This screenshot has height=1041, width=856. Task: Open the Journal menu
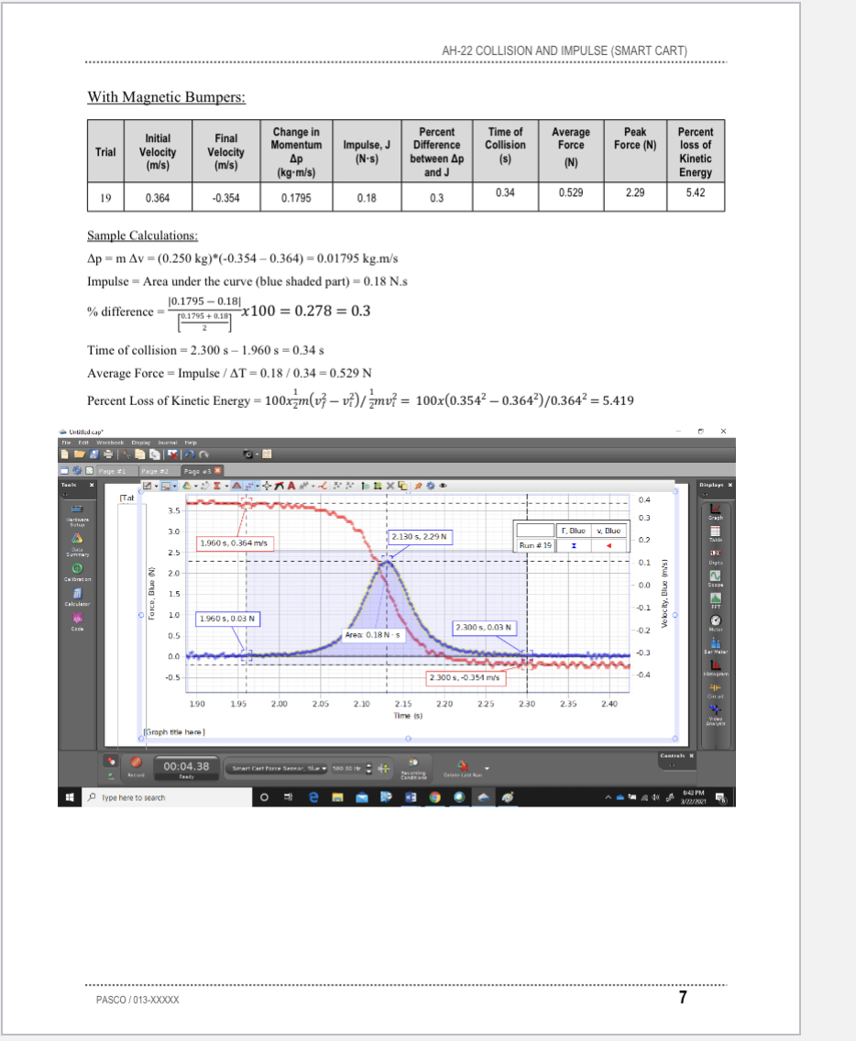[x=168, y=443]
